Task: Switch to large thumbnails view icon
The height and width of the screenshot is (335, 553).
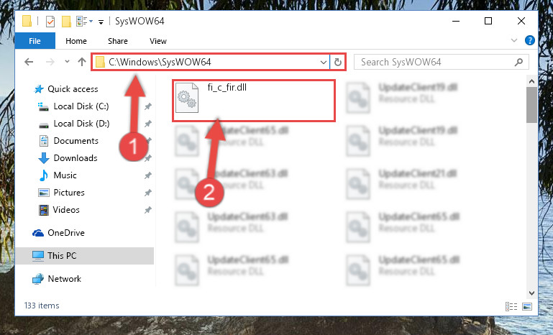Action: tap(527, 306)
